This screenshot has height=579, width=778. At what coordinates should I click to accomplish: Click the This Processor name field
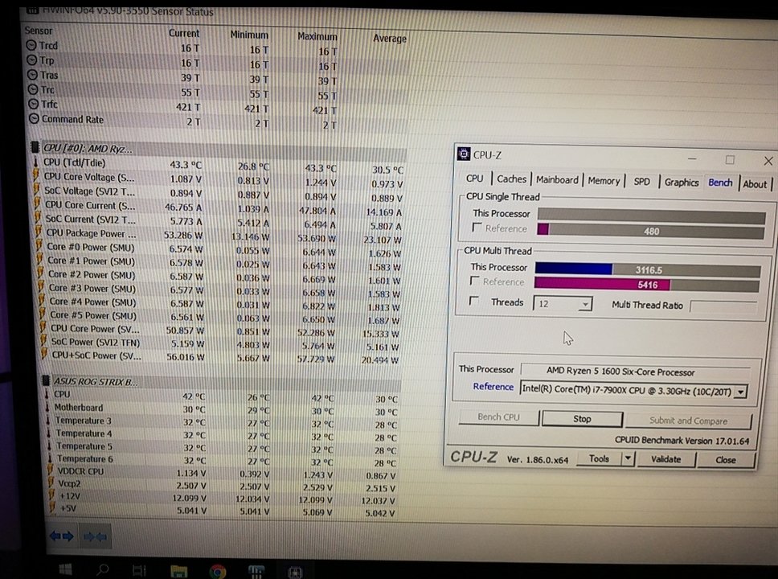[636, 372]
